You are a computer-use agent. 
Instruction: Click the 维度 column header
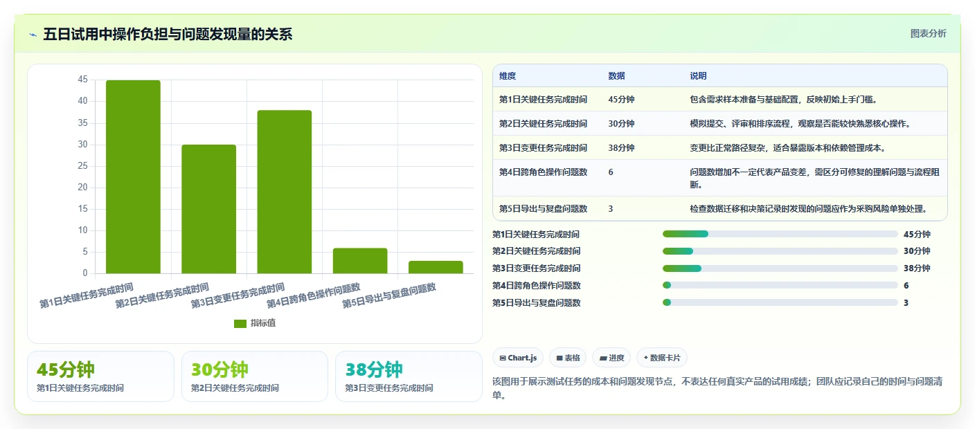point(508,76)
